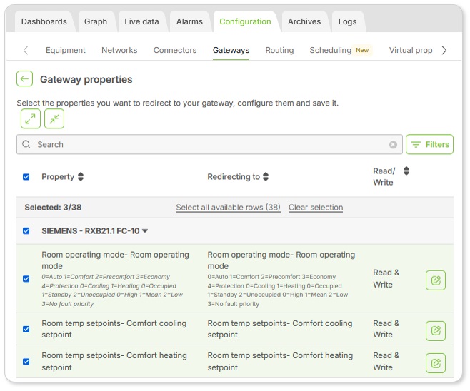Switch to the Live data tab
This screenshot has width=470, height=391.
(141, 21)
